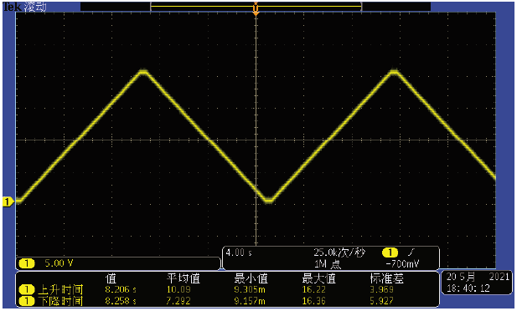Click the channel 1 ground reference marker
This screenshot has width=517, height=311.
point(8,201)
